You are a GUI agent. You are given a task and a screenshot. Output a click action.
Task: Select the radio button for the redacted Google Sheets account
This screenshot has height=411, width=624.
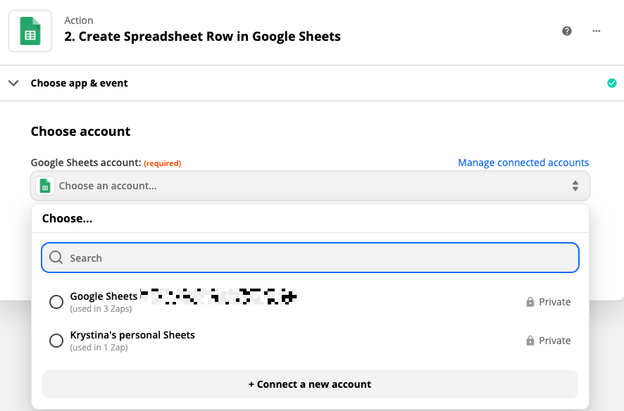tap(56, 302)
